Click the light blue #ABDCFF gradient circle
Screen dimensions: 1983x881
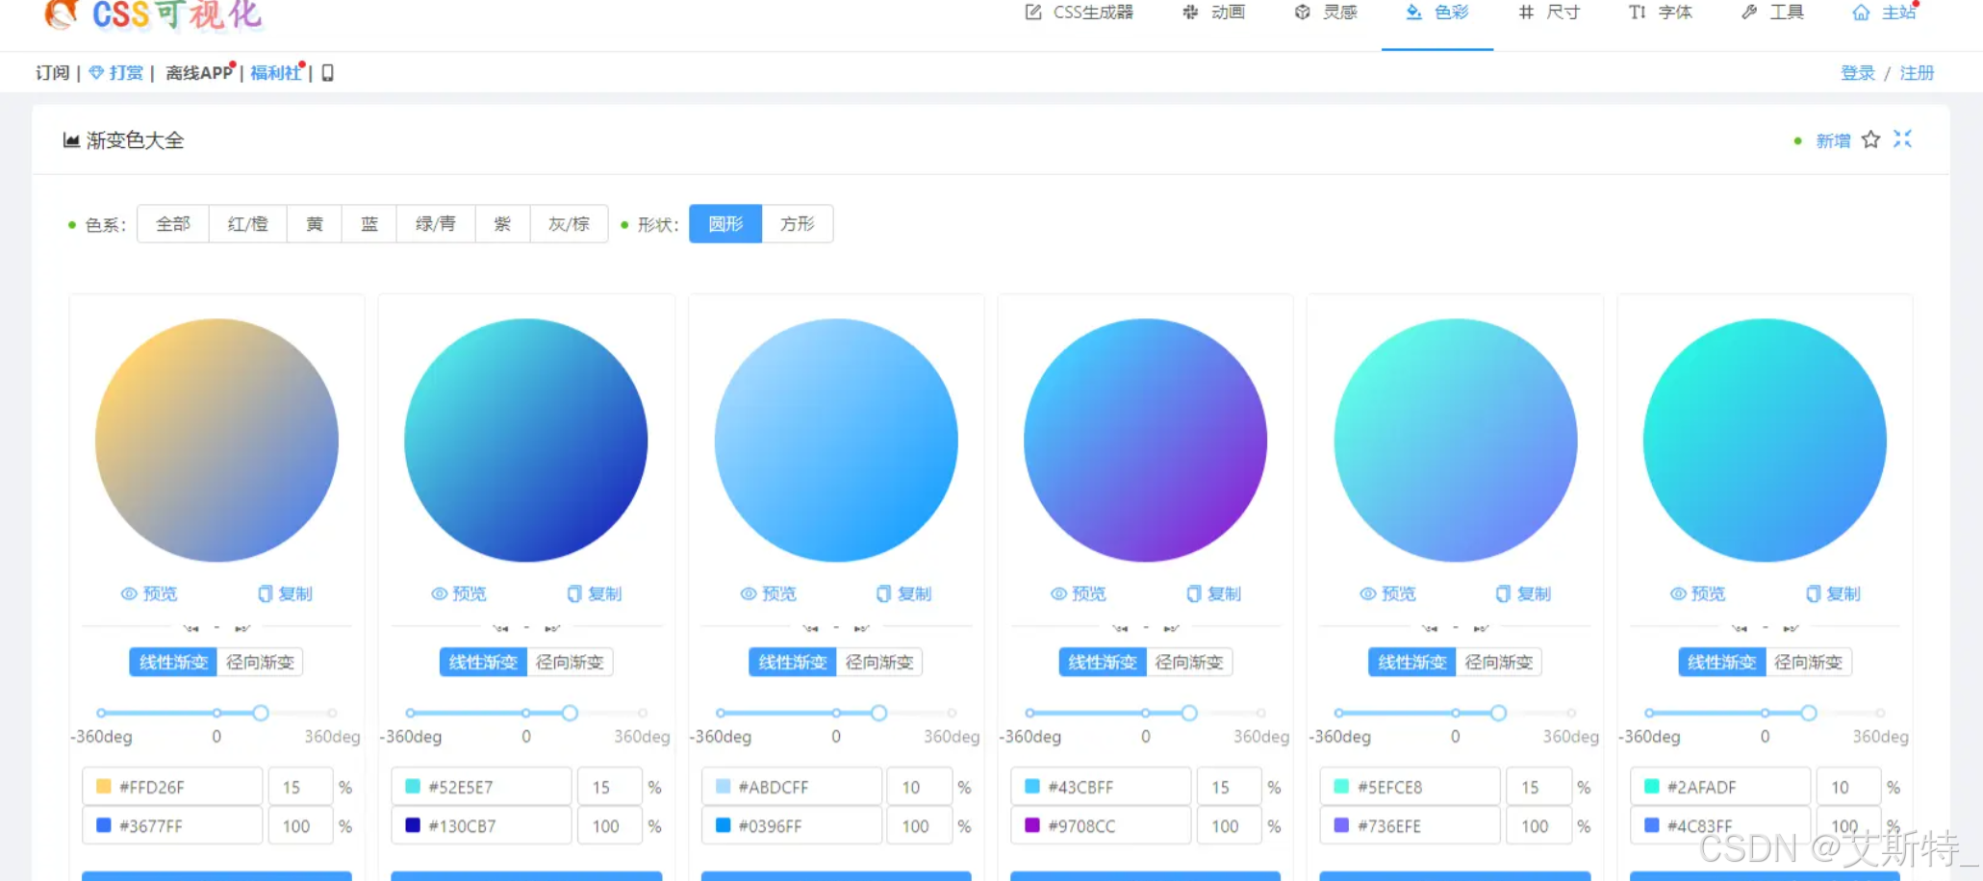tap(836, 440)
